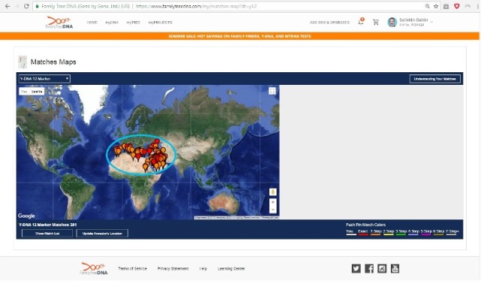
Task: Go back with the browser back arrow
Action: [8, 6]
